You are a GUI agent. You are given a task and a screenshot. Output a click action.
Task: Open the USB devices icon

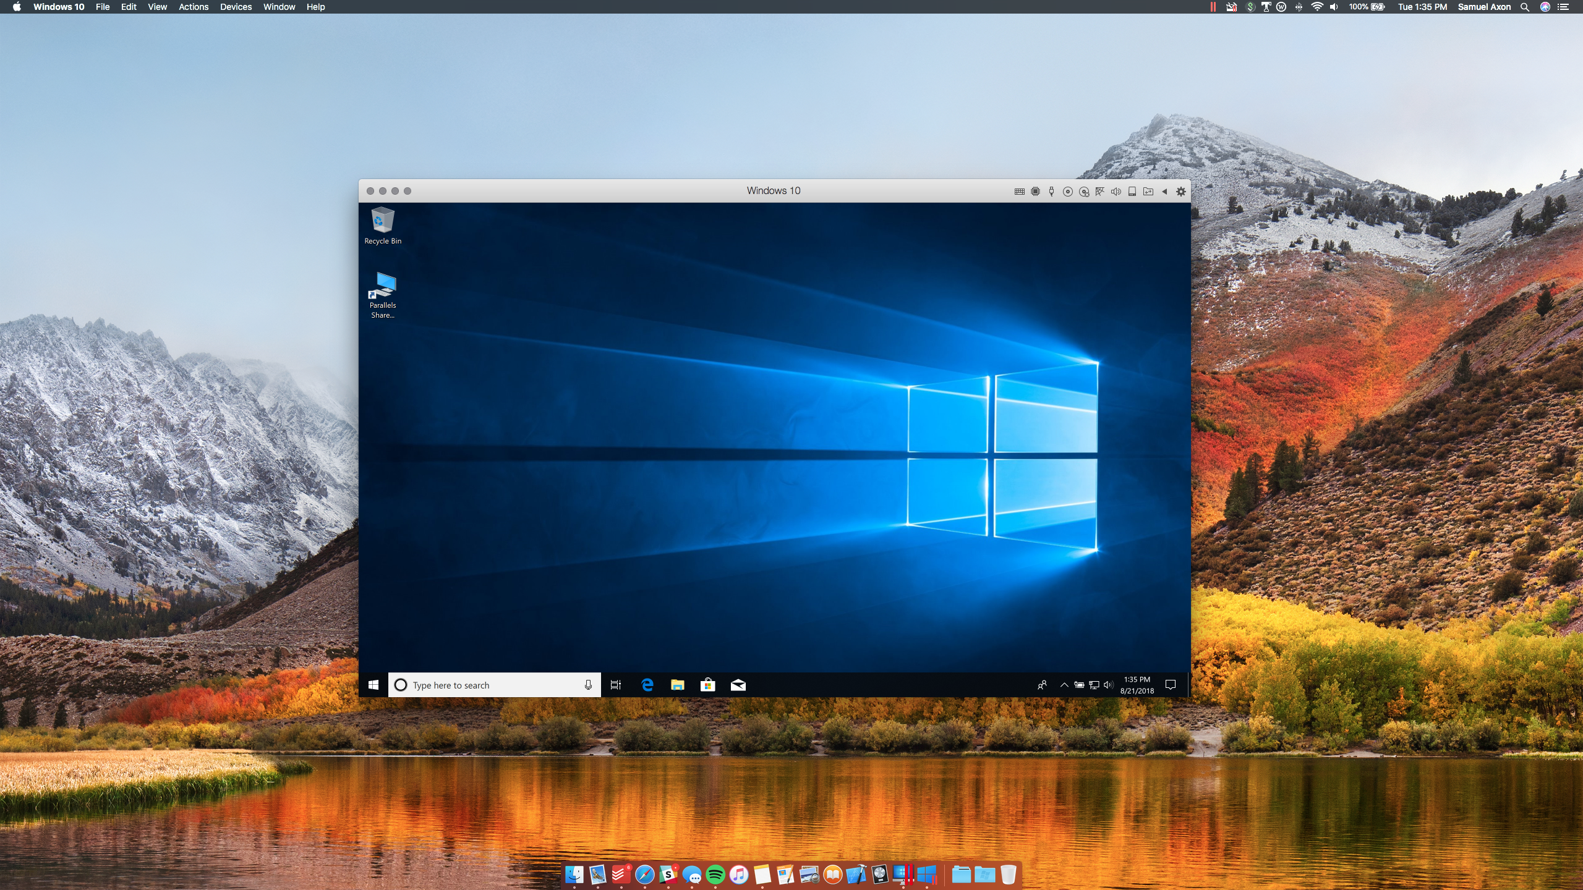point(1052,192)
